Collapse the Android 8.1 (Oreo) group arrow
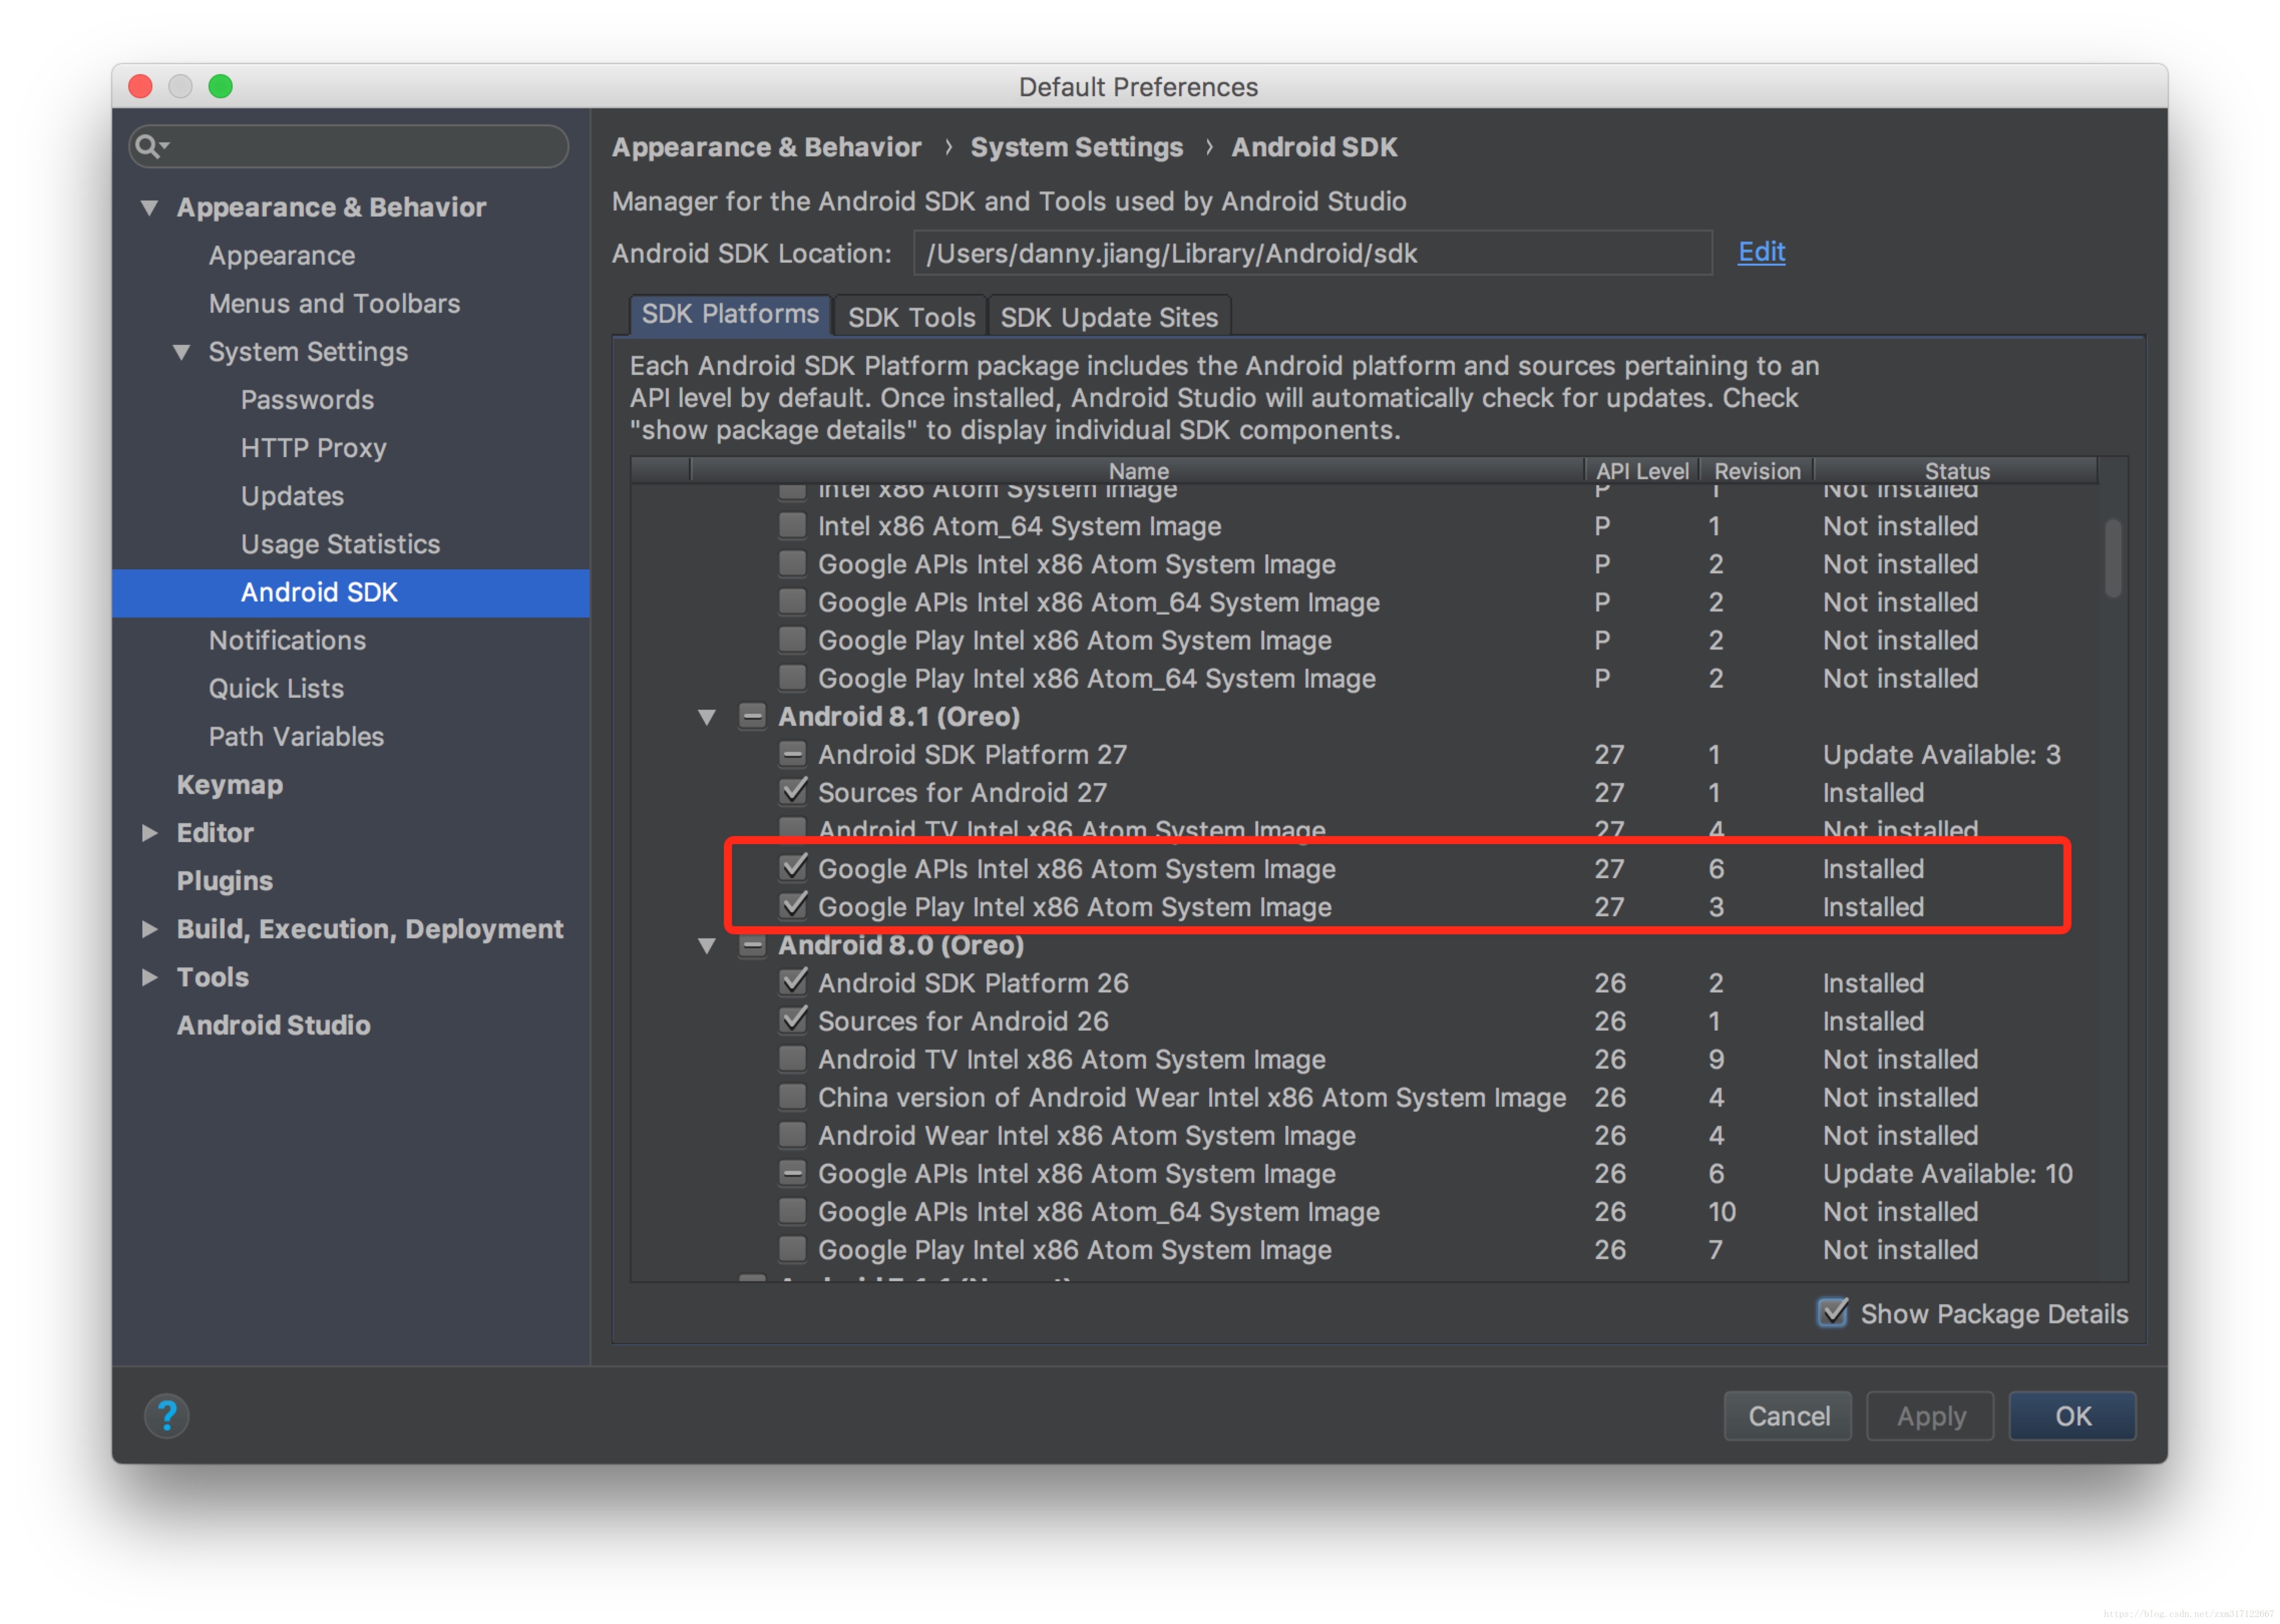Screen dimensions: 2280x1624 click(707, 717)
